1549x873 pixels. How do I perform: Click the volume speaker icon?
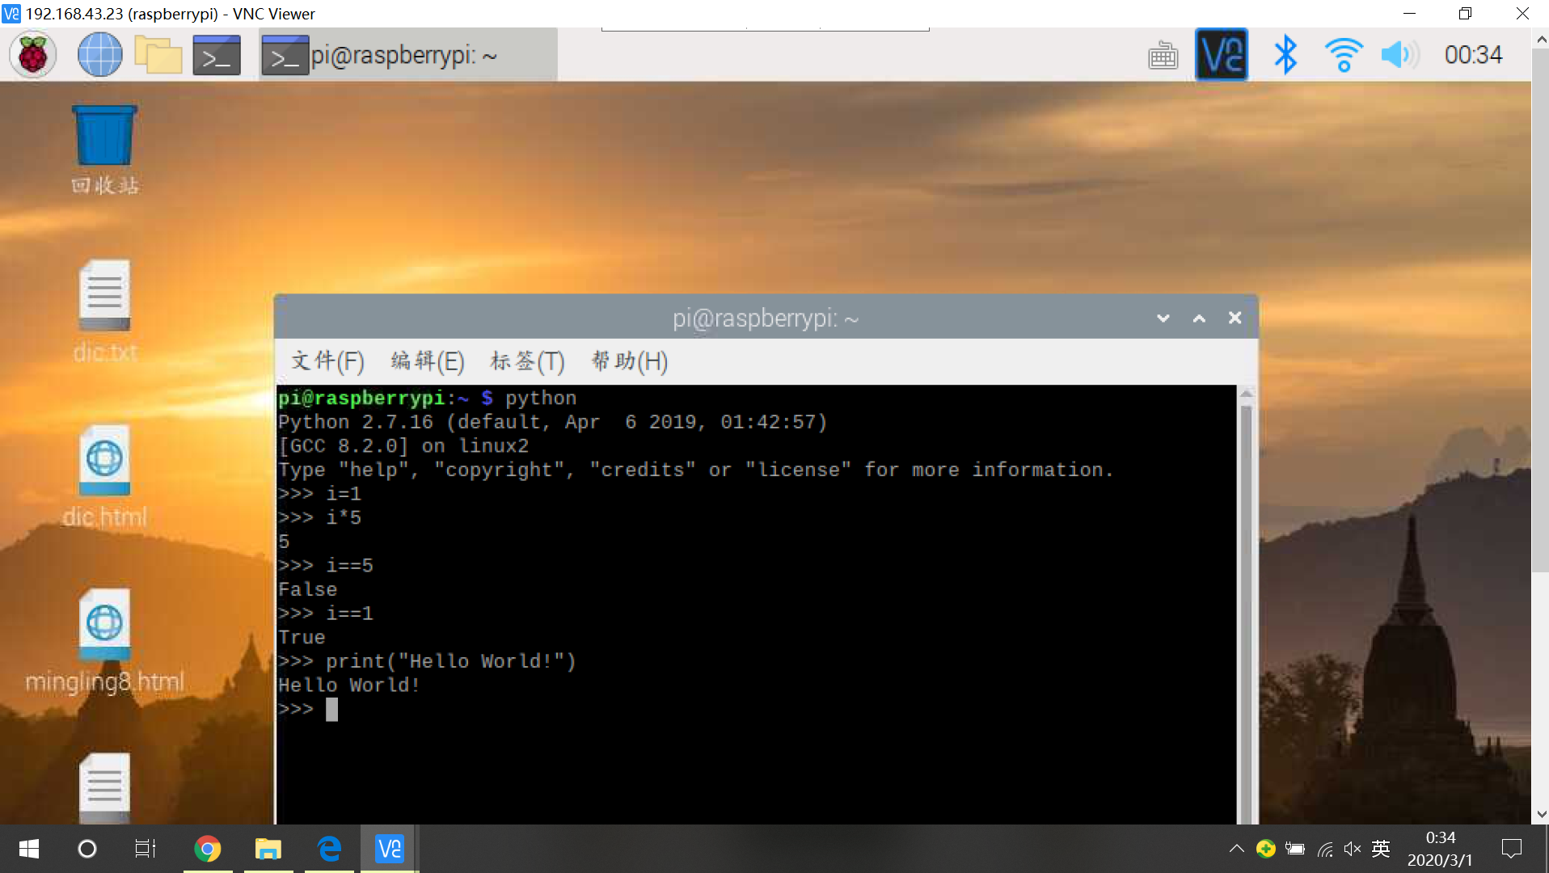click(1399, 55)
